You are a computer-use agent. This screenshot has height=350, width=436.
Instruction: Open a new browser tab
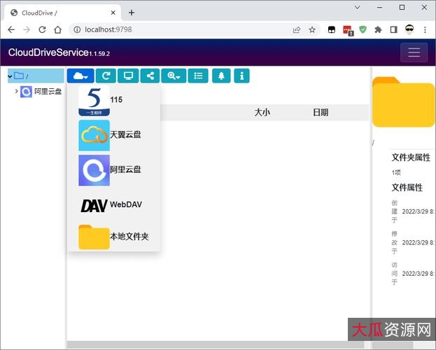click(132, 13)
